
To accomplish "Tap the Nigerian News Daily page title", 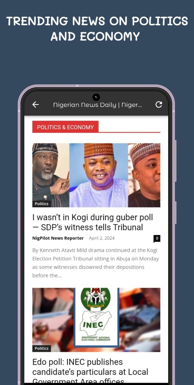I will [x=97, y=105].
